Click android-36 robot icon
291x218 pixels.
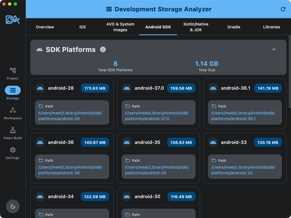coord(40,142)
